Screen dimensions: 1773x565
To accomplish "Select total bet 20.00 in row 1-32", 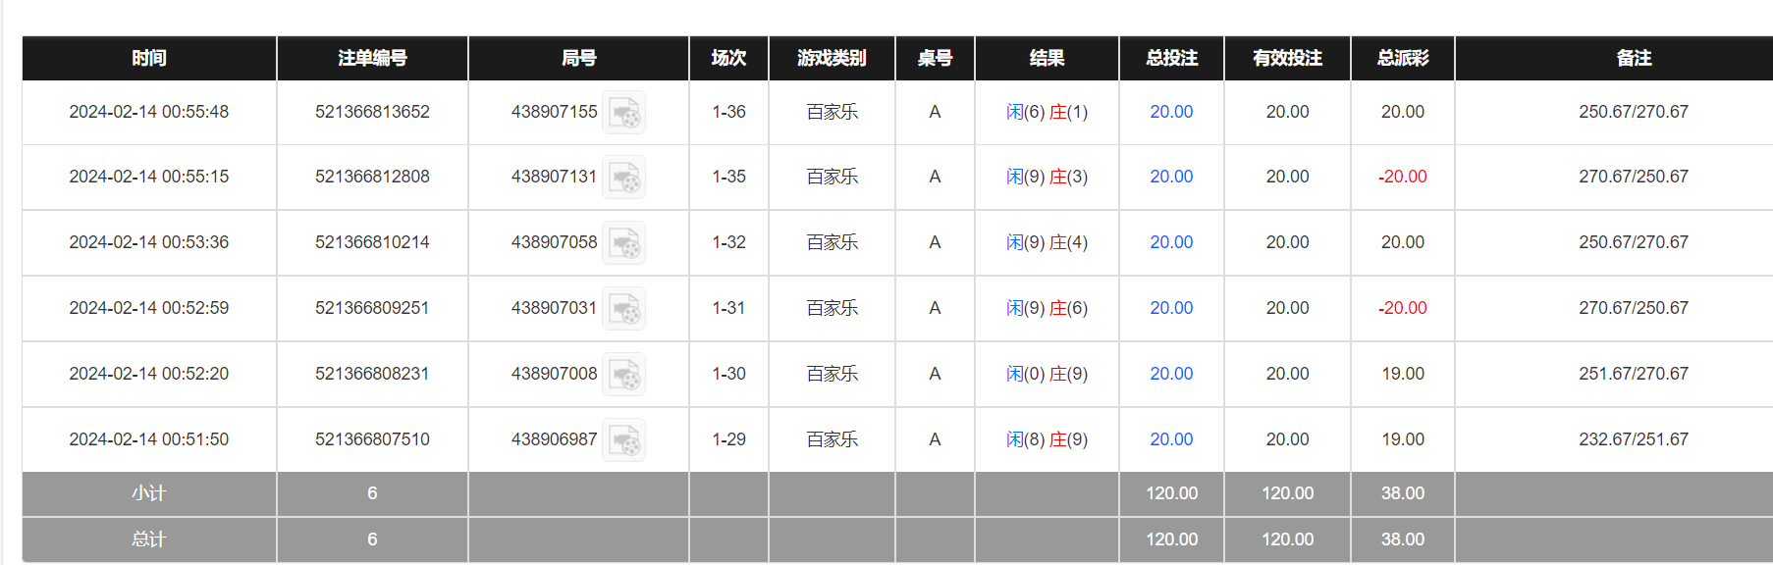I will click(x=1171, y=242).
